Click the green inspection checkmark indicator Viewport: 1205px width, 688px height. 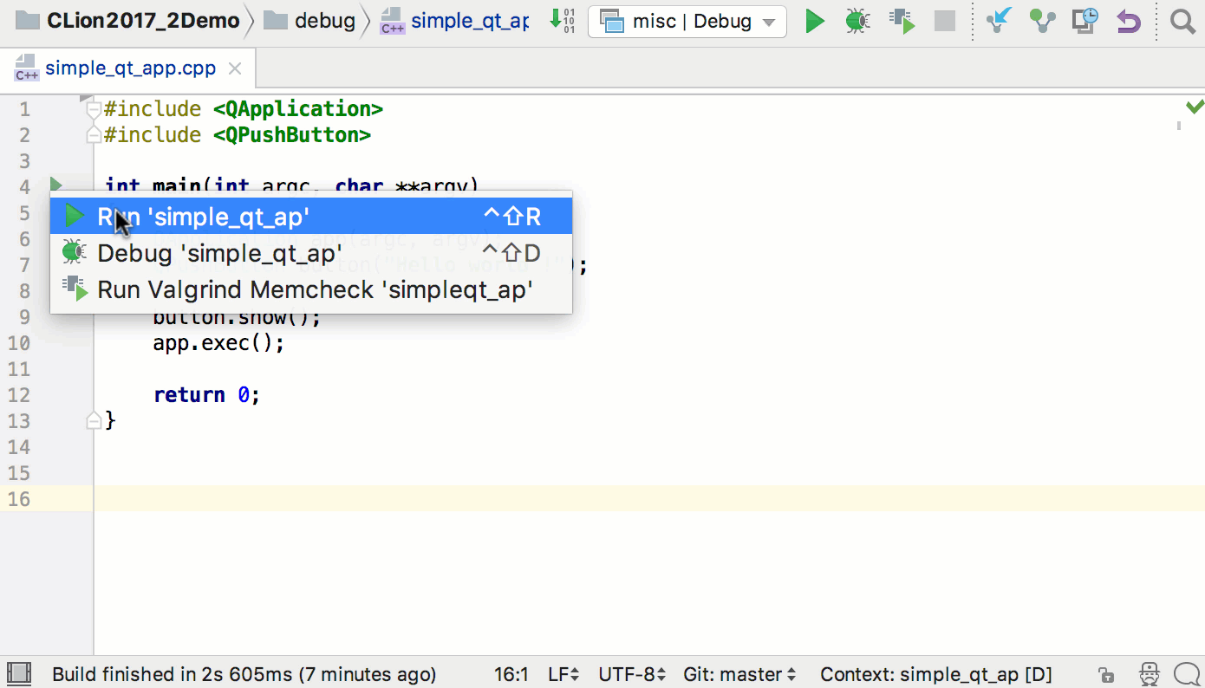(x=1195, y=107)
